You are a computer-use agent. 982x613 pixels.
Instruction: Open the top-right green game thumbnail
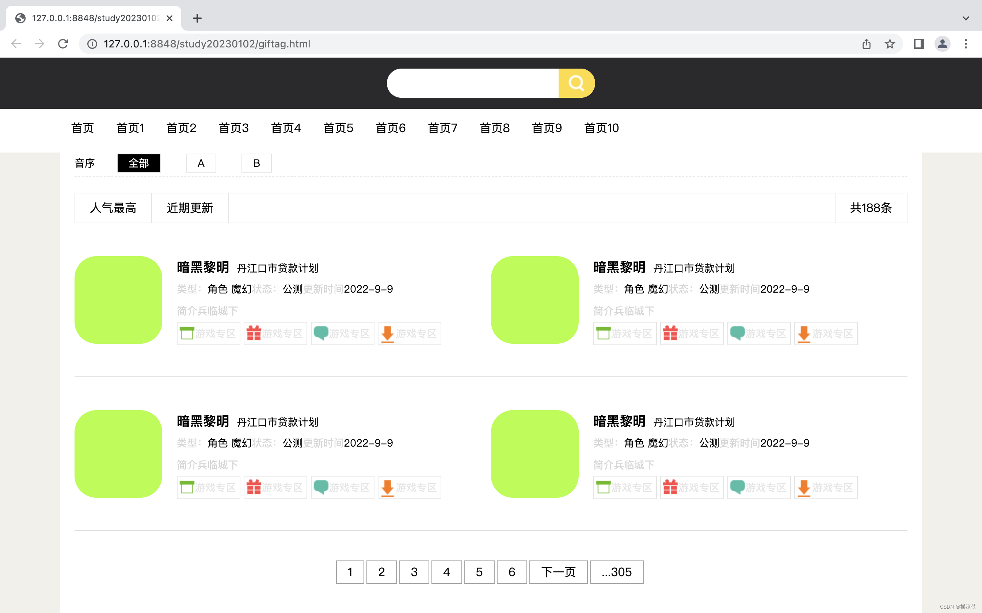pyautogui.click(x=535, y=300)
